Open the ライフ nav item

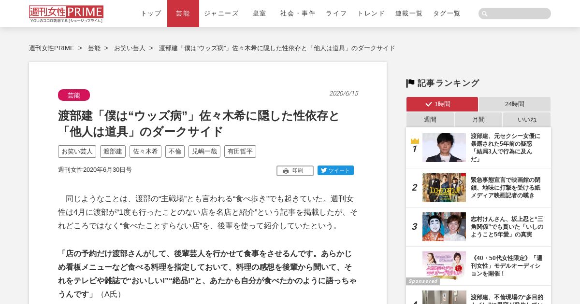point(336,14)
